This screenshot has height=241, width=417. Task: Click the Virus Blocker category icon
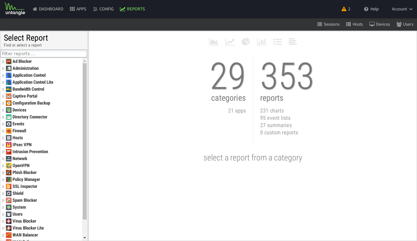click(9, 221)
